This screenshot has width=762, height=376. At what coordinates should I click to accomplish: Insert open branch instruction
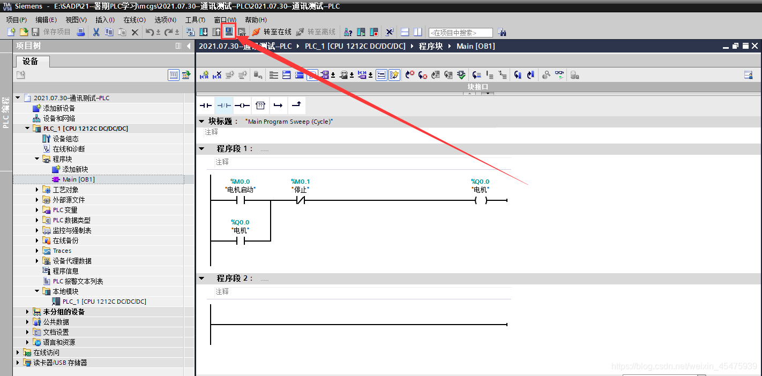pyautogui.click(x=278, y=105)
